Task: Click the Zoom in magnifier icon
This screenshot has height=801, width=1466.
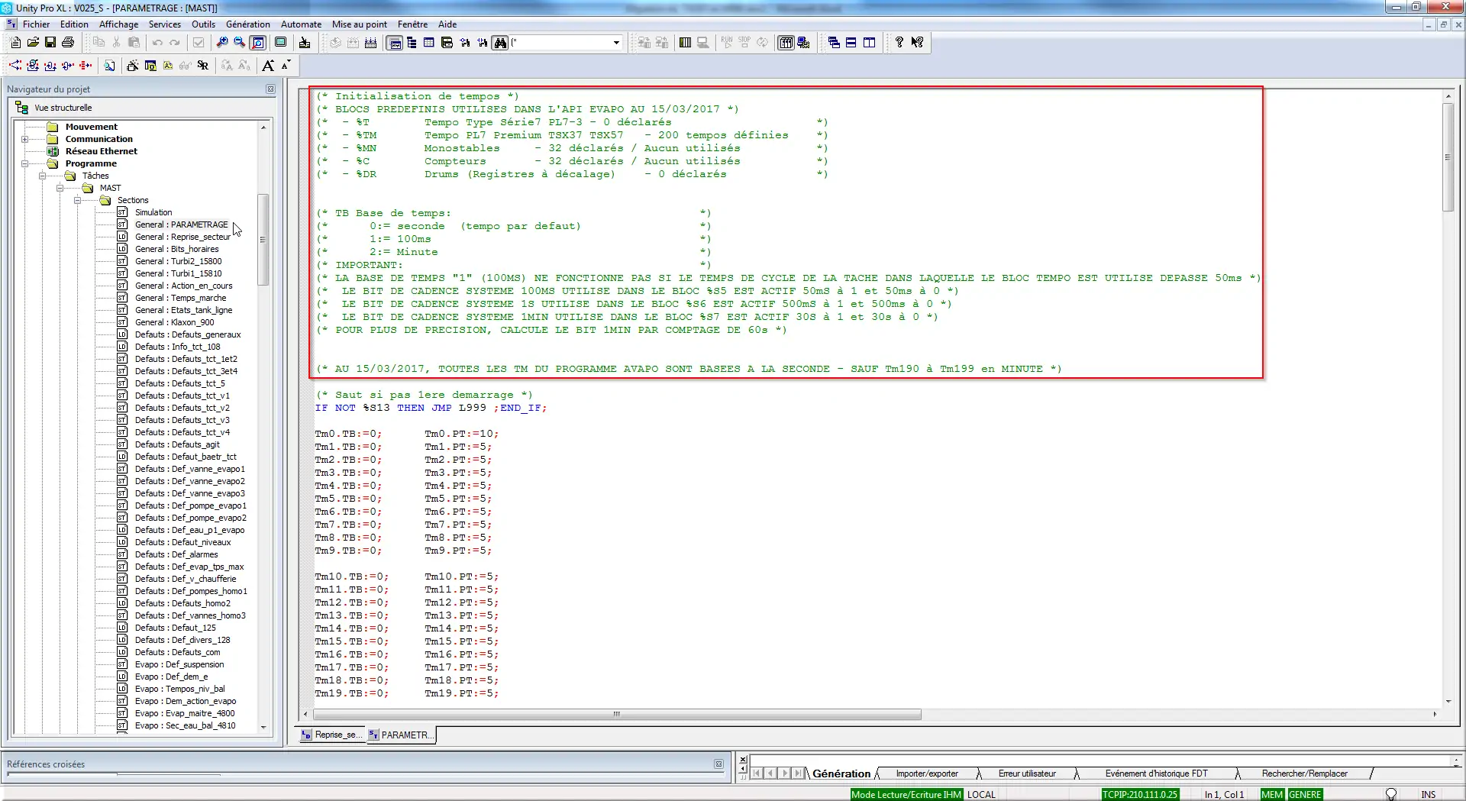Action: 221,43
